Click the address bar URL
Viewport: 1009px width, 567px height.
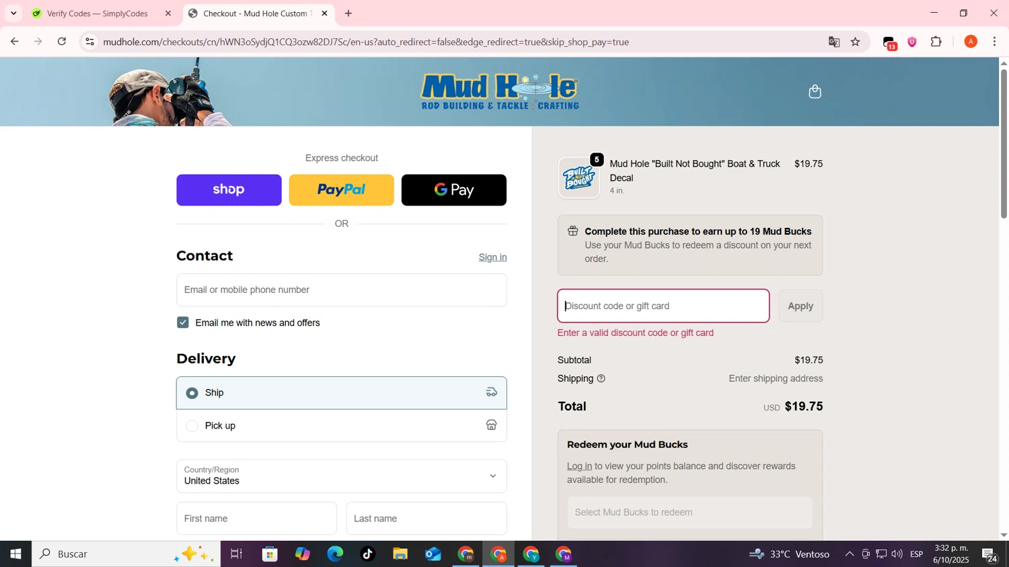click(x=366, y=42)
